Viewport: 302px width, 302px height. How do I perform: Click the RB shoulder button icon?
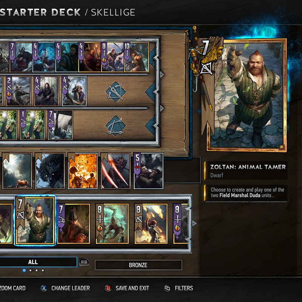(x=84, y=262)
